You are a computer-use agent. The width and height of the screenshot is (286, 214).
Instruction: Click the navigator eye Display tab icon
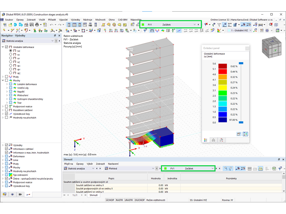click(x=12, y=194)
